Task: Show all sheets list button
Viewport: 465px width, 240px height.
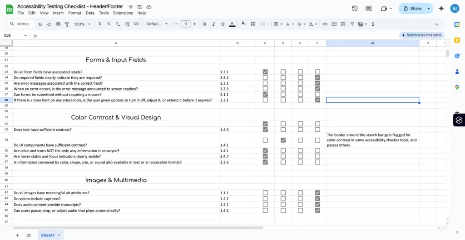Action: click(29, 235)
